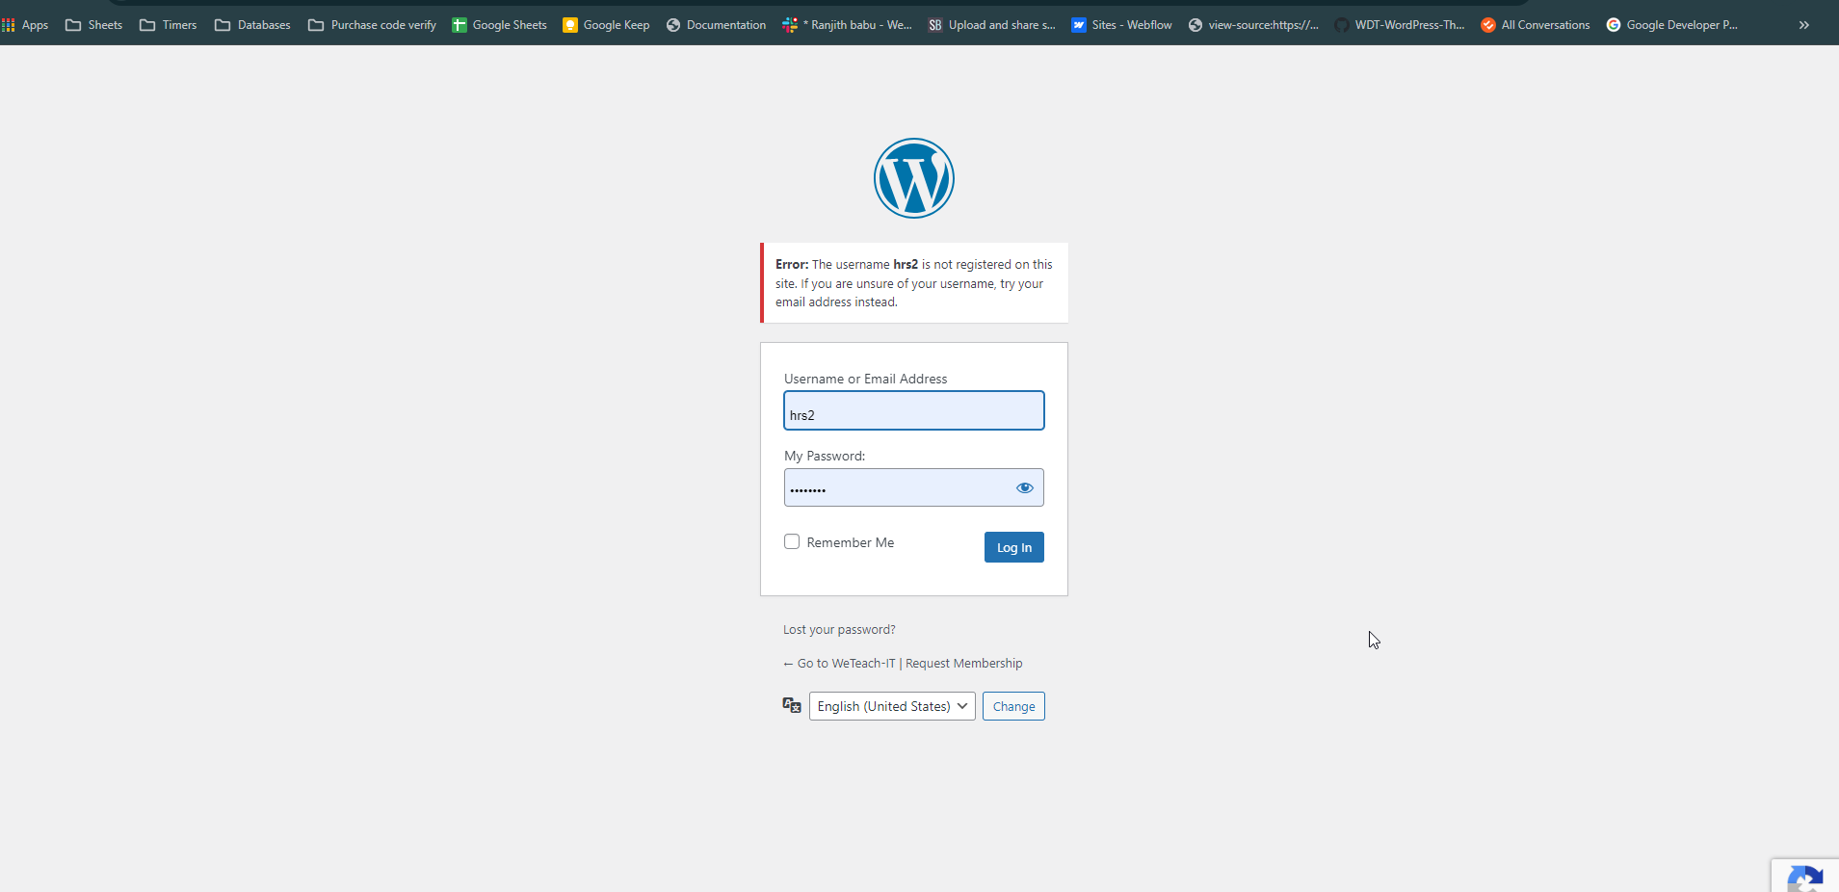Open the view-source bookmark
Image resolution: width=1839 pixels, height=892 pixels.
(1253, 25)
